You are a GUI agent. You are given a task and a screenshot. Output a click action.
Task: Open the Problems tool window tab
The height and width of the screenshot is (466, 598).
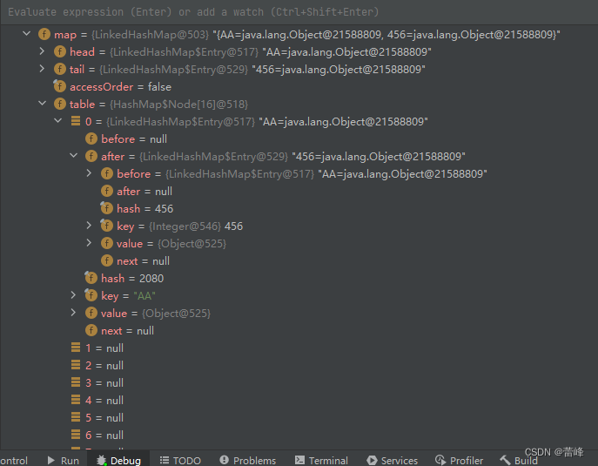[x=248, y=460]
